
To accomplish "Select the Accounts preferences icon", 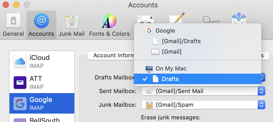I will (41, 25).
